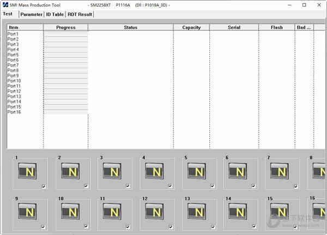Open the RDT Result tab
The width and height of the screenshot is (327, 235).
(80, 14)
